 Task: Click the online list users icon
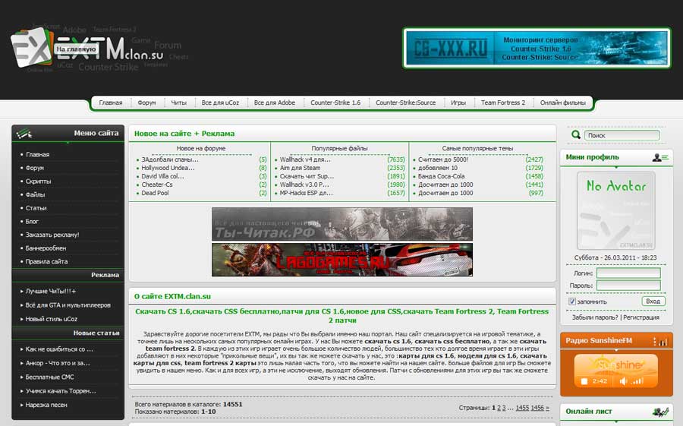pyautogui.click(x=660, y=412)
